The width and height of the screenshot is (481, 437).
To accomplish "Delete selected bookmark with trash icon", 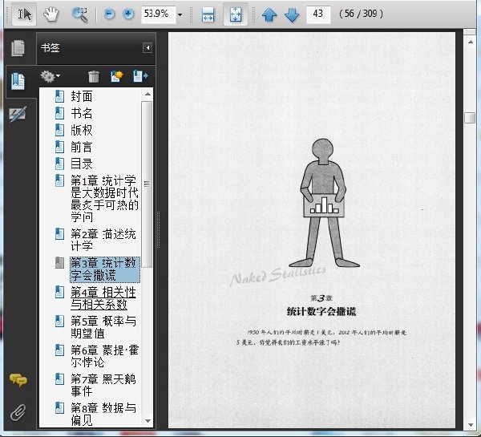I will point(94,76).
